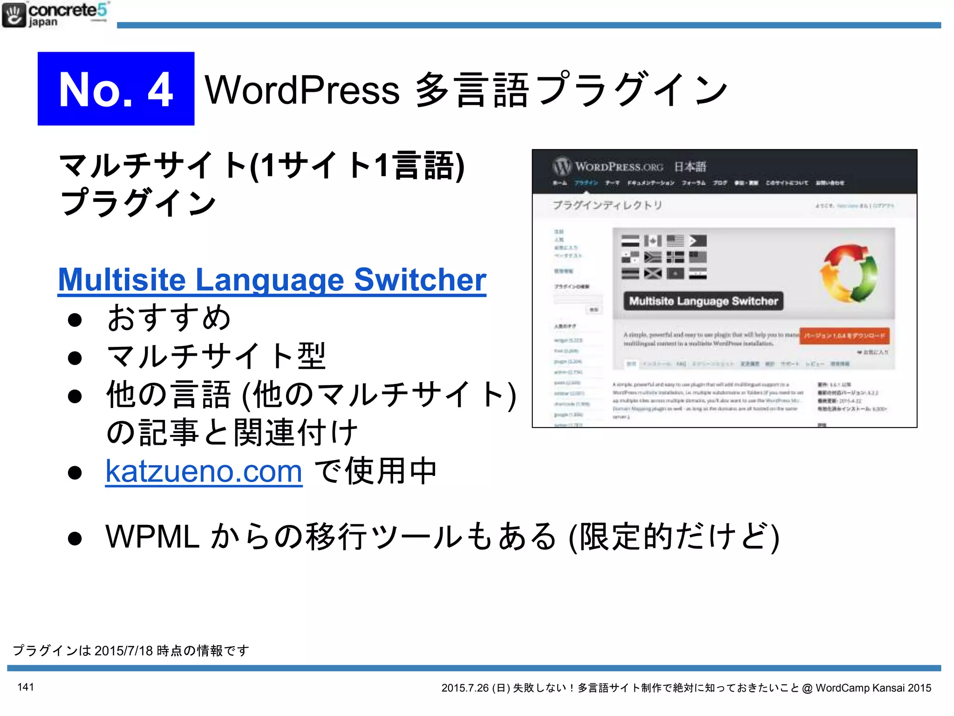
Task: Click the WordPress.org screenshot thumbnail
Action: (724, 288)
